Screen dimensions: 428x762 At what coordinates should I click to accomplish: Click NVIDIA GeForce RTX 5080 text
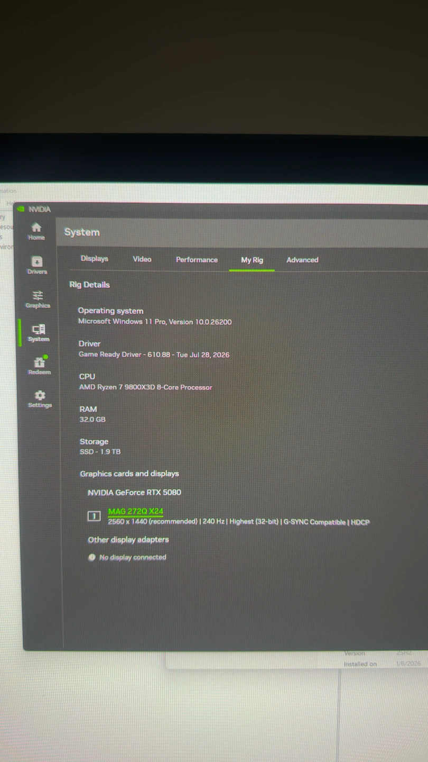[x=134, y=493]
